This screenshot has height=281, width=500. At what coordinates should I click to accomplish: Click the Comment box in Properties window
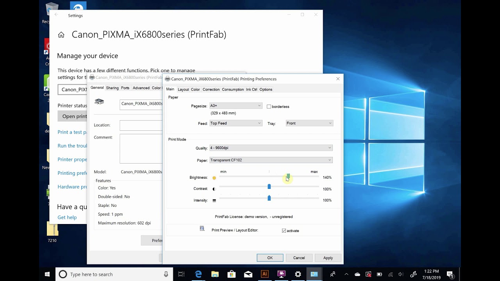coord(141,149)
